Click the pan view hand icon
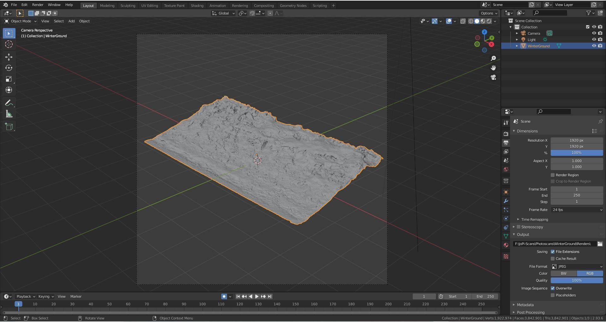606x322 pixels. [493, 68]
